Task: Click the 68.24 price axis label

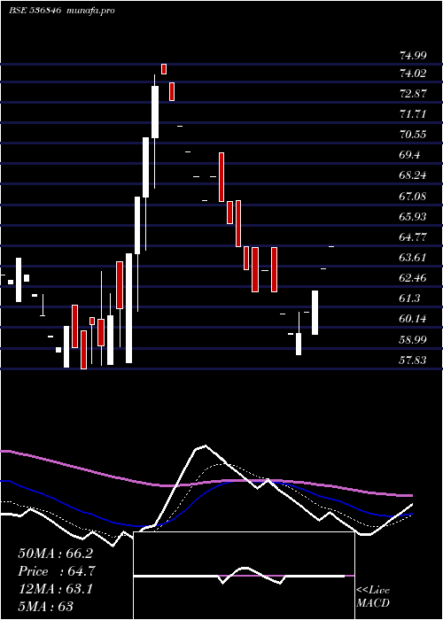Action: pyautogui.click(x=413, y=175)
